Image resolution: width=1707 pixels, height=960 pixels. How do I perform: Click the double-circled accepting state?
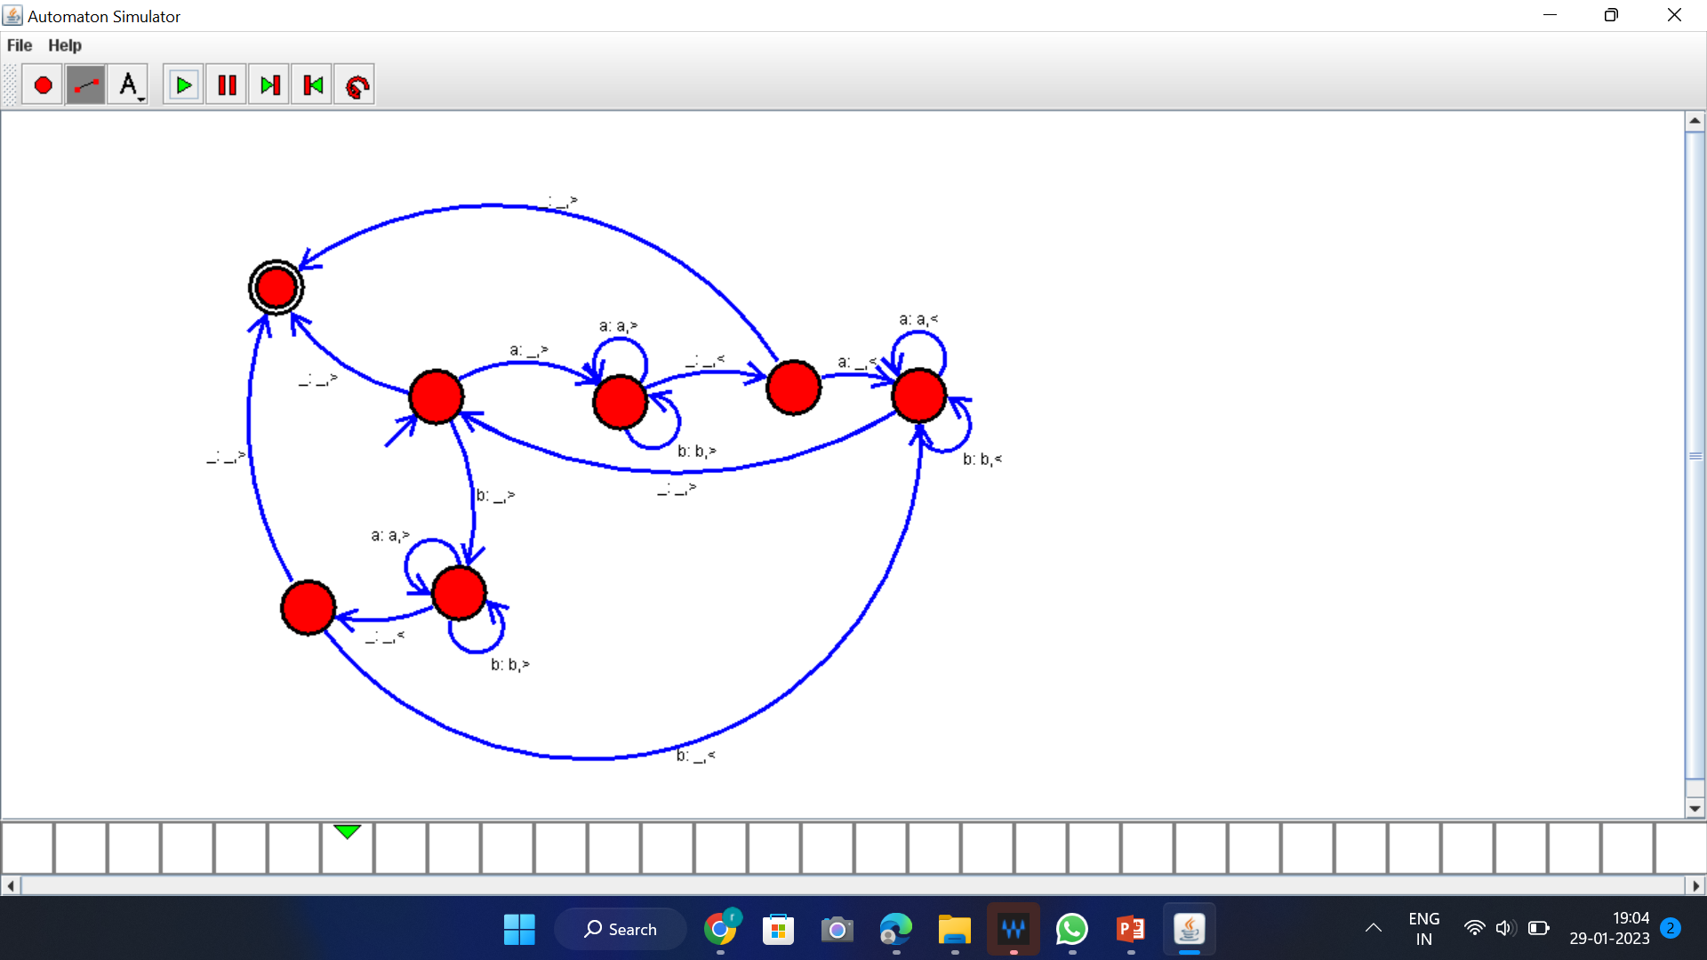click(x=276, y=287)
